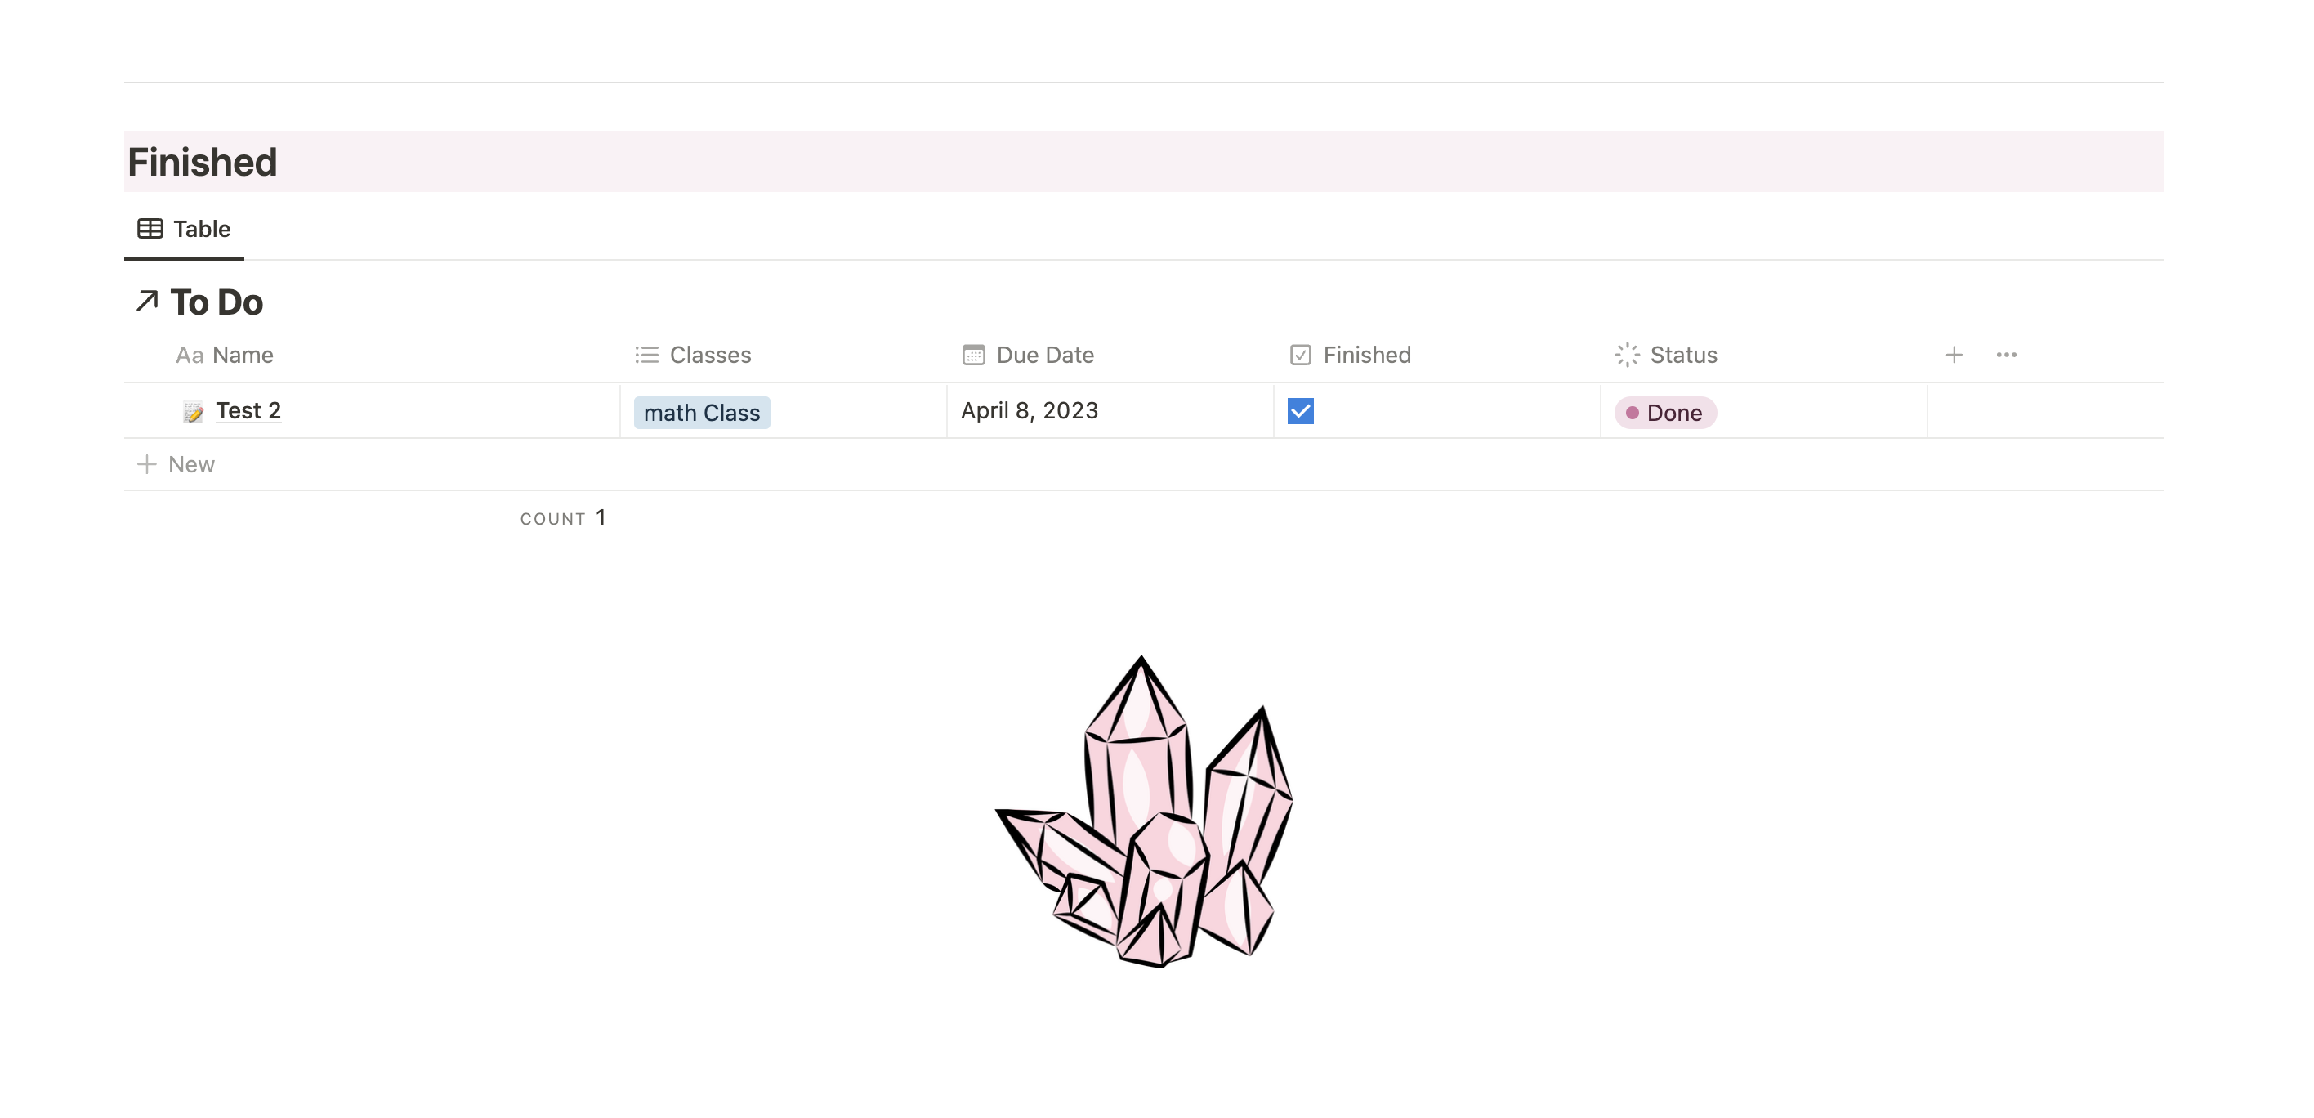The width and height of the screenshot is (2314, 1118).
Task: Click the table view icon beside Table
Action: [x=149, y=229]
